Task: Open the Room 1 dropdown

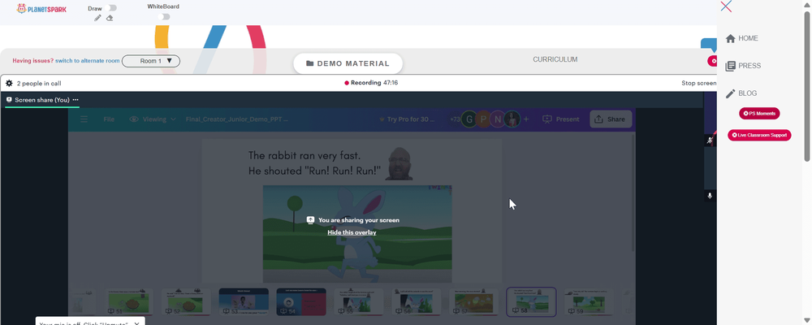Action: (151, 61)
